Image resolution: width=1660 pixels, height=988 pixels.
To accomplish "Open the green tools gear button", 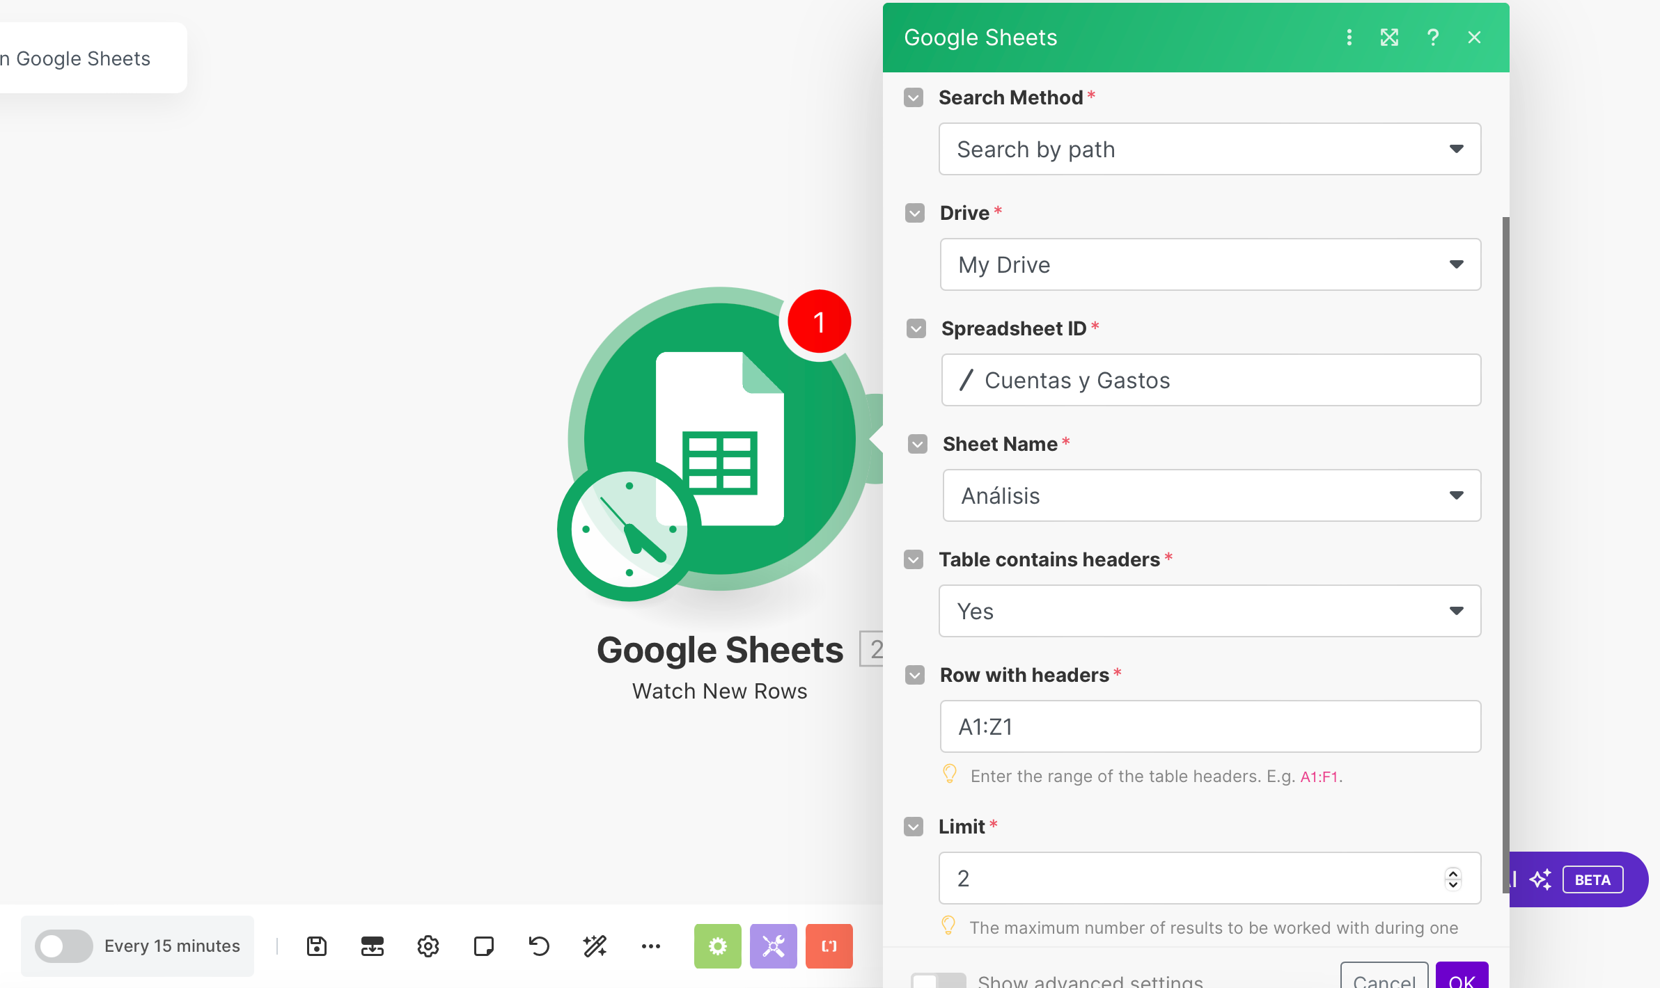I will (717, 946).
